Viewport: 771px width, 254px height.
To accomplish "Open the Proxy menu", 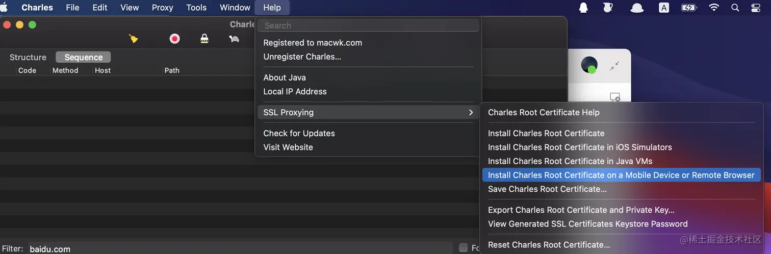I will click(x=163, y=7).
